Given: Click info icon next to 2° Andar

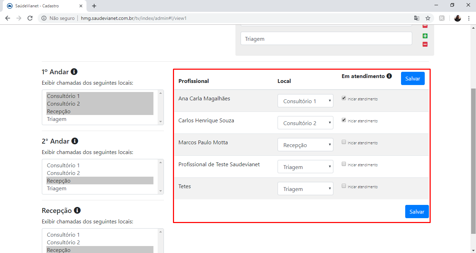Looking at the screenshot, I should 75,141.
